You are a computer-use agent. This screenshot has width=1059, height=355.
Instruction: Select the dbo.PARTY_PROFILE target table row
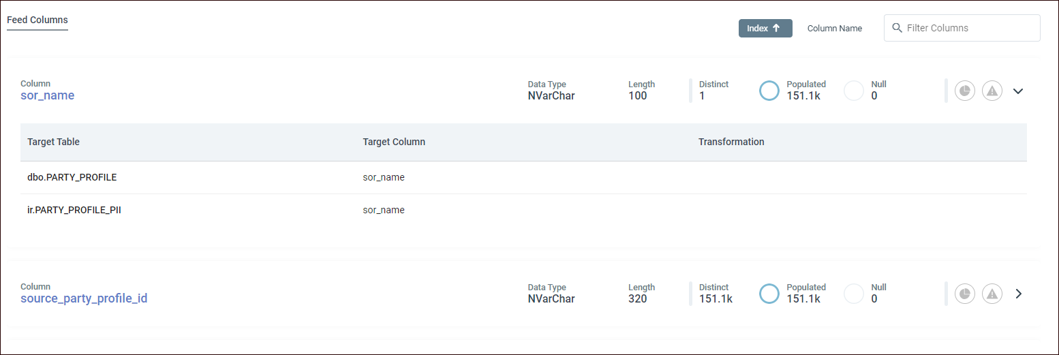pyautogui.click(x=72, y=177)
